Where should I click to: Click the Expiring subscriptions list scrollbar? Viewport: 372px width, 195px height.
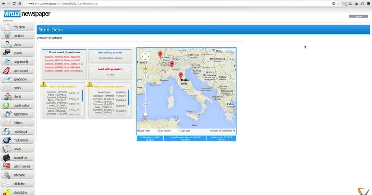point(82,96)
